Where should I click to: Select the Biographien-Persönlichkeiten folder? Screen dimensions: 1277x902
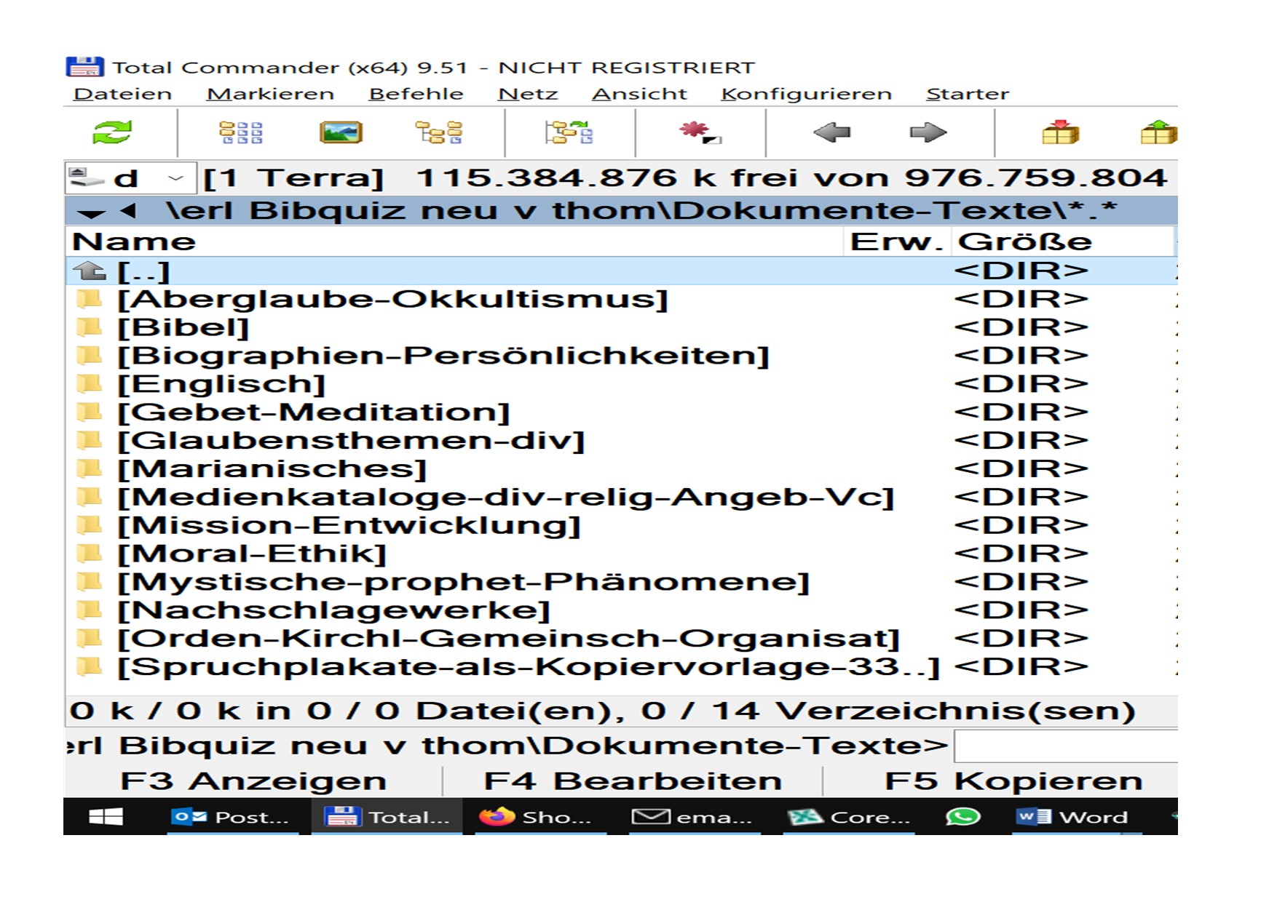click(621, 356)
